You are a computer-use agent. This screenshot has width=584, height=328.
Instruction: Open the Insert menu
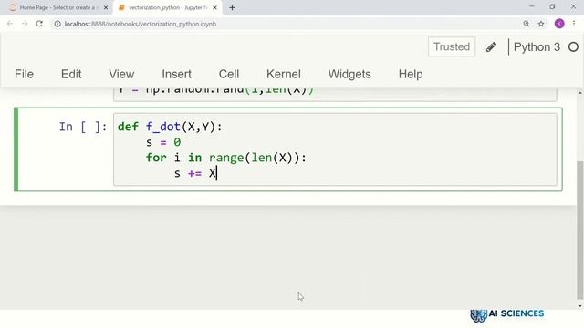[176, 74]
